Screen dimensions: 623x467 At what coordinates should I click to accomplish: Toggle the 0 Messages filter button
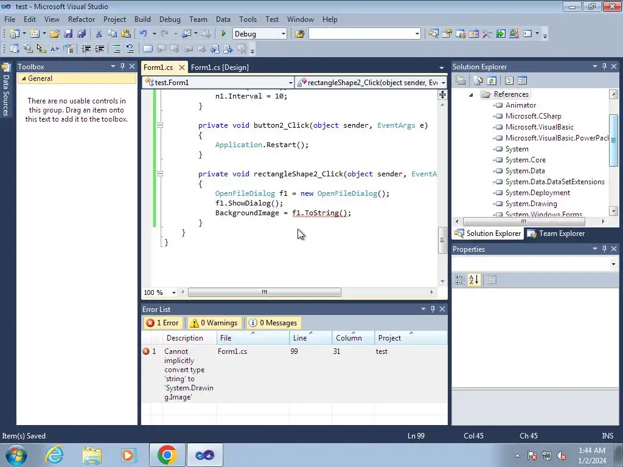click(x=273, y=323)
